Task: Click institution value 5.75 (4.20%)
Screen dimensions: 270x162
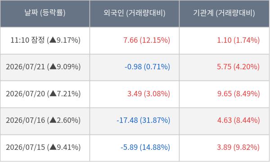Action: pyautogui.click(x=238, y=67)
